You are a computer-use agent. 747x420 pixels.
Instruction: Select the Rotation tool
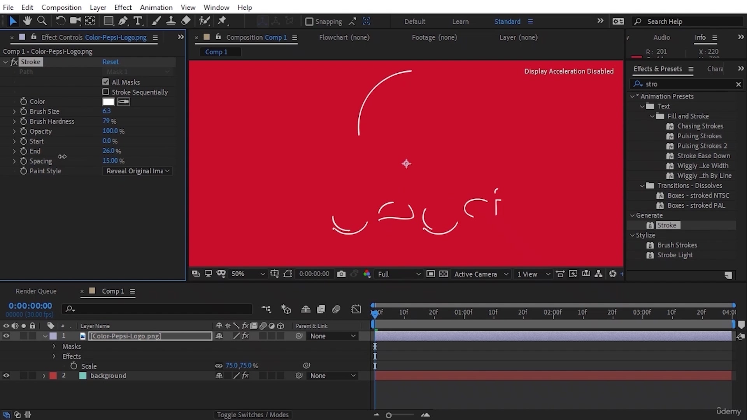[60, 21]
